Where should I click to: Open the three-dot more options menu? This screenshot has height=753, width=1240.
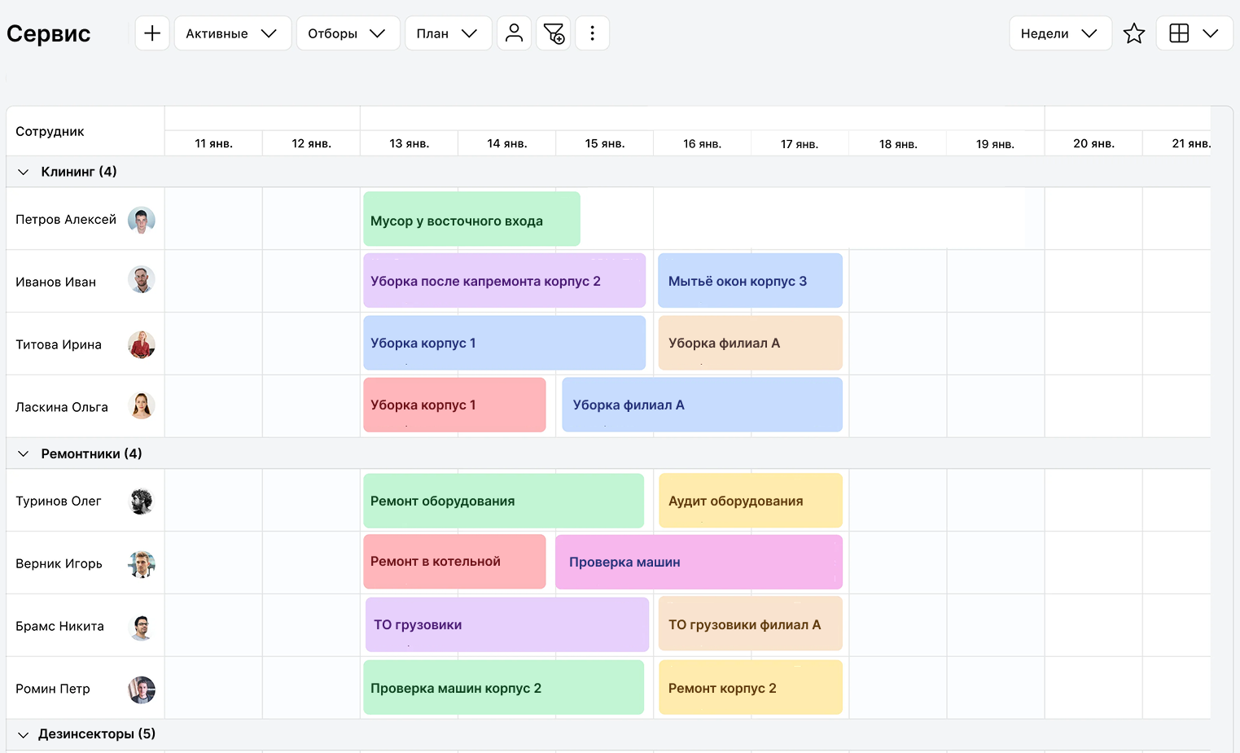tap(592, 33)
